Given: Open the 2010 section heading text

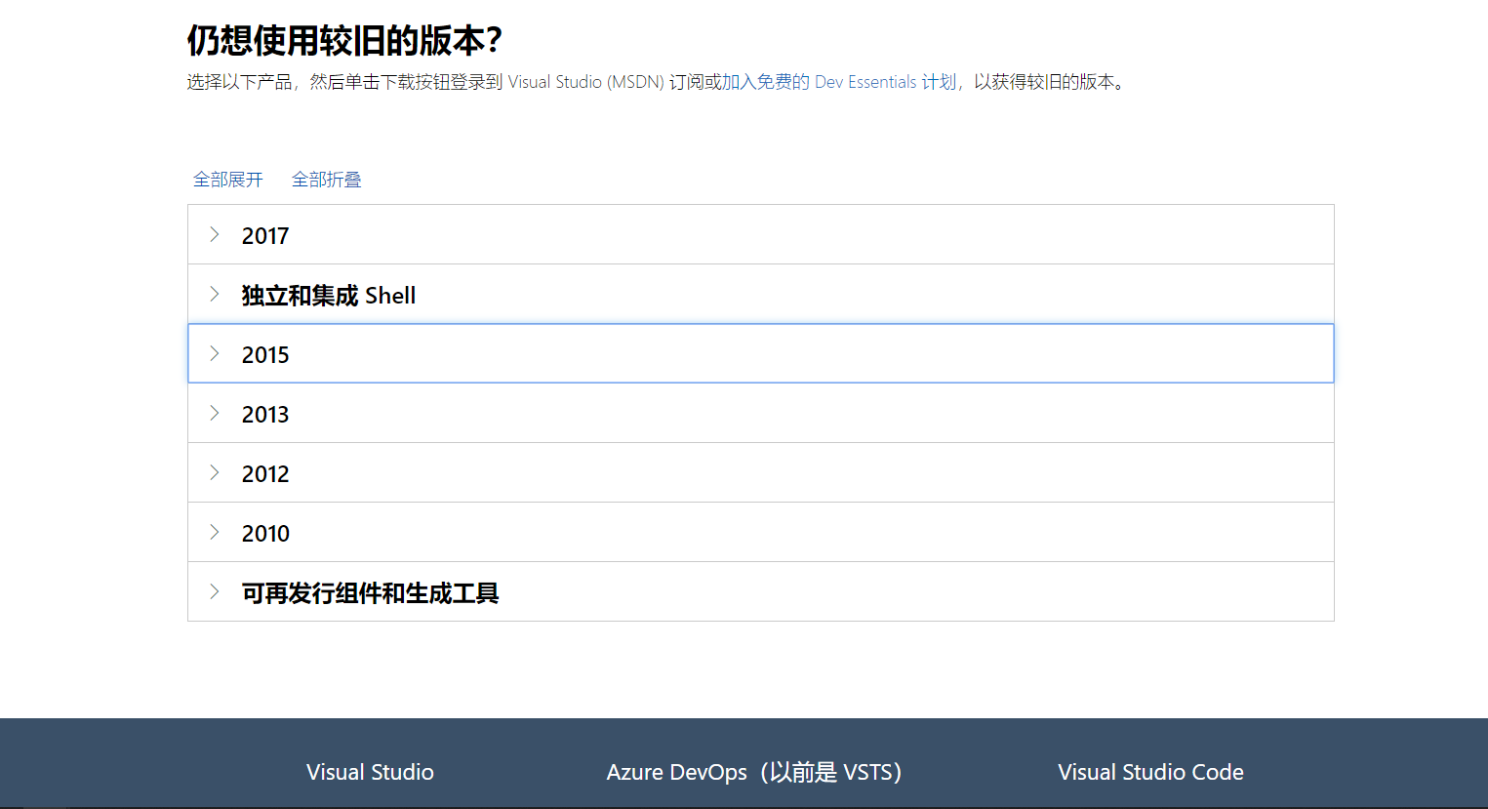Looking at the screenshot, I should point(265,534).
